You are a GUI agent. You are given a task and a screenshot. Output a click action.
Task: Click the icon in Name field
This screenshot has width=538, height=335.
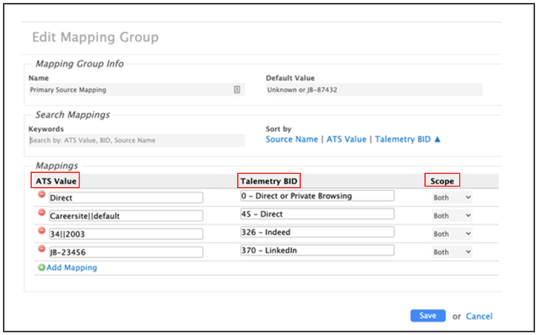(x=237, y=90)
